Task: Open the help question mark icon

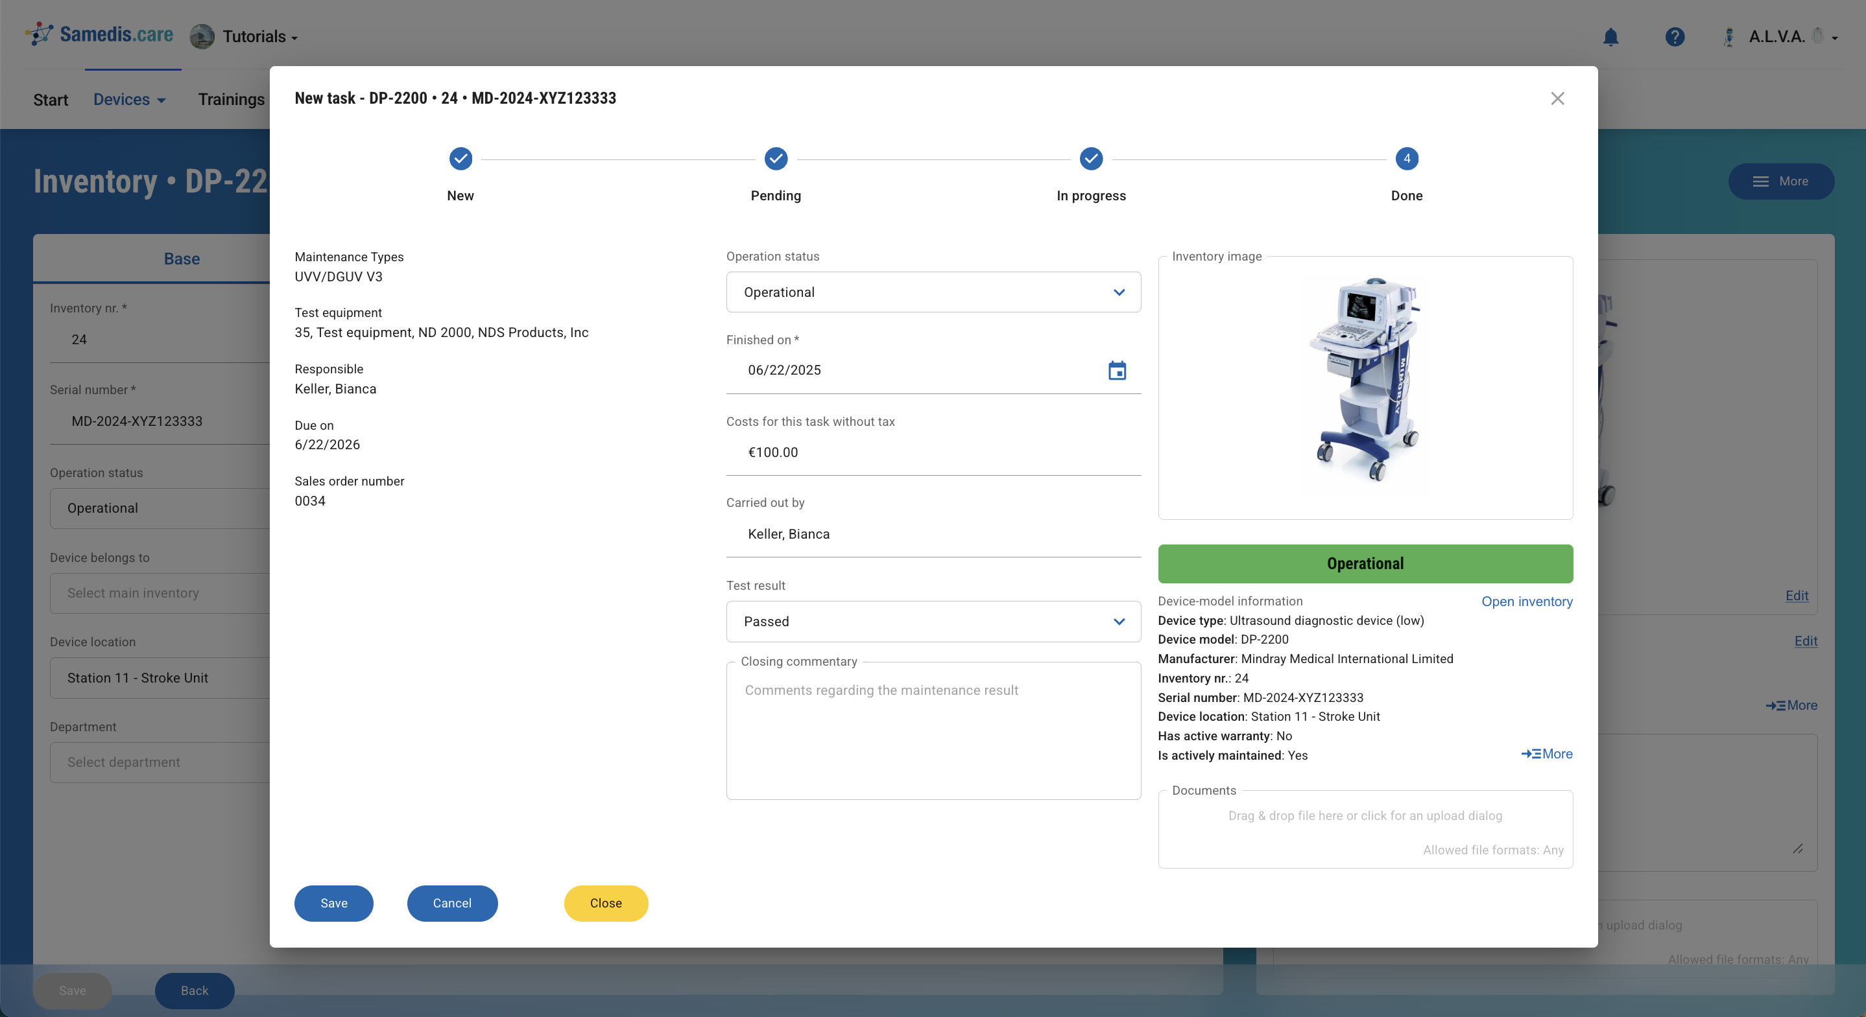Action: (1674, 37)
